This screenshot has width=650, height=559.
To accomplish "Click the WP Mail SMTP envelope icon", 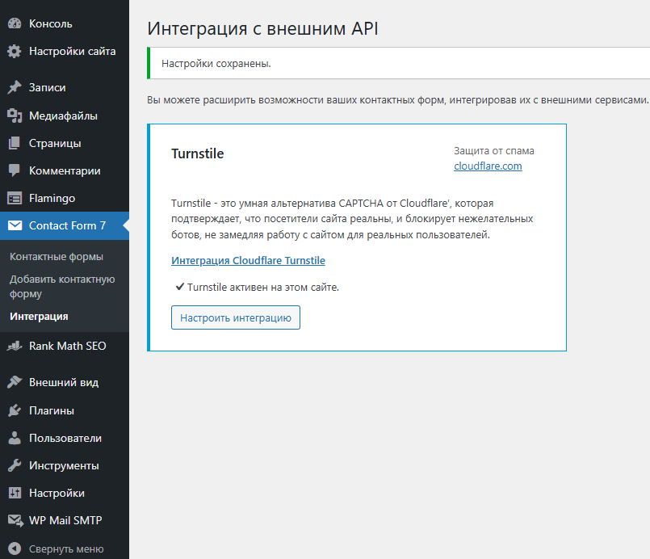I will [16, 520].
